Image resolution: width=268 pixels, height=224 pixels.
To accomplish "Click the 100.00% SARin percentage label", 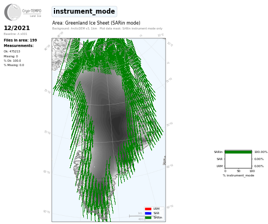I will coord(261,152).
